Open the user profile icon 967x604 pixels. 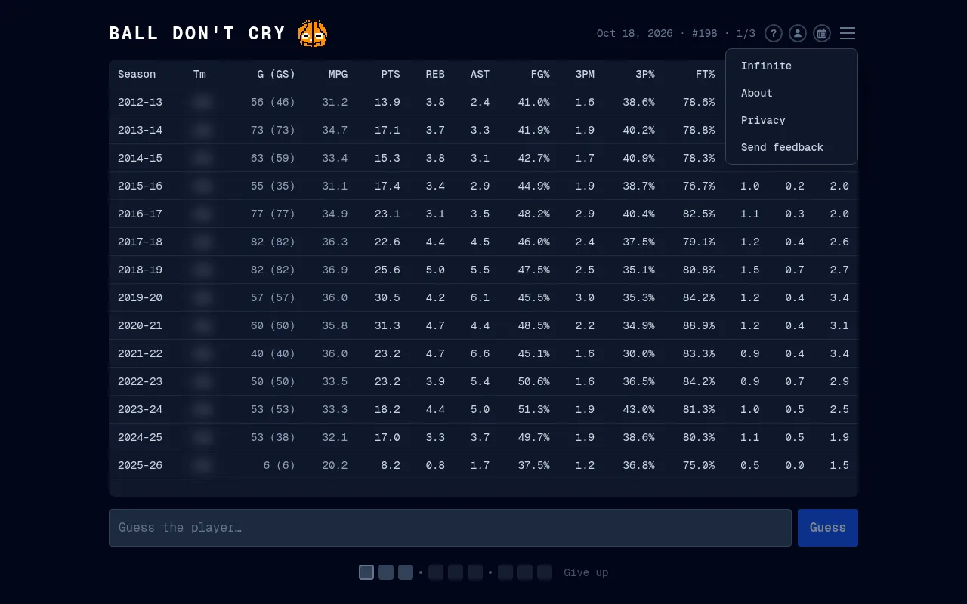[798, 33]
